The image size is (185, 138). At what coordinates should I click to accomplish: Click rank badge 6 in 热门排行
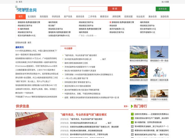click(132, 134)
